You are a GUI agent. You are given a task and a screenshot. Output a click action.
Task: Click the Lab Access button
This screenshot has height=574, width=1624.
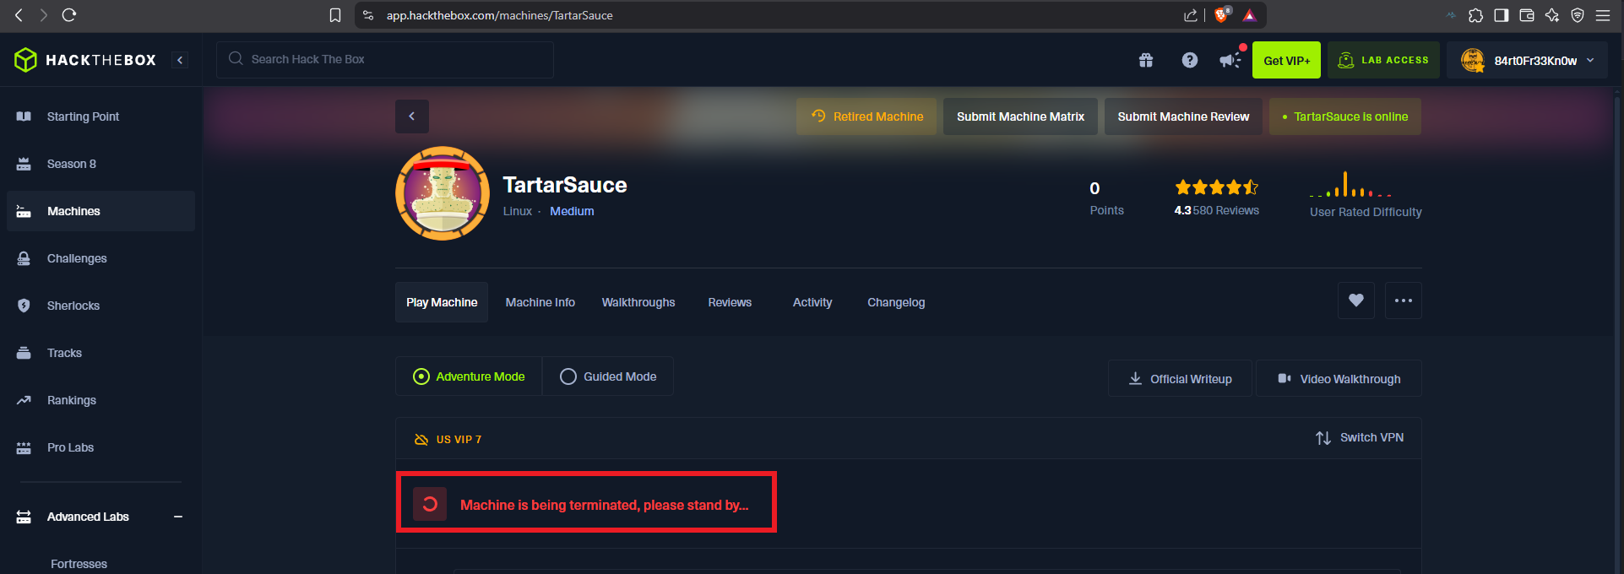[x=1383, y=60]
